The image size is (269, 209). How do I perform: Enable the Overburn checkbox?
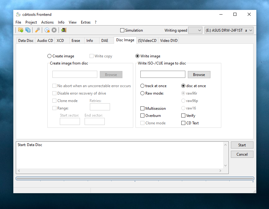click(x=142, y=116)
